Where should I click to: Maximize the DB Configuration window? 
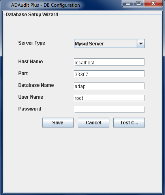139,3
